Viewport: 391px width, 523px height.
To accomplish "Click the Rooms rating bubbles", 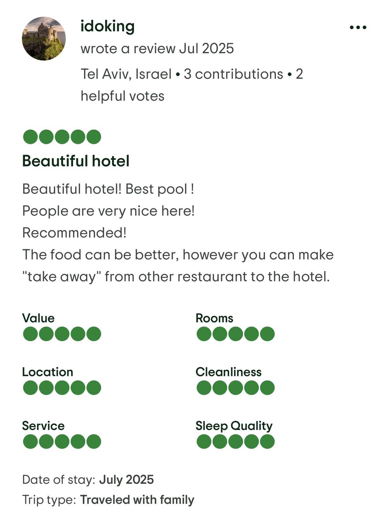I will coord(235,334).
